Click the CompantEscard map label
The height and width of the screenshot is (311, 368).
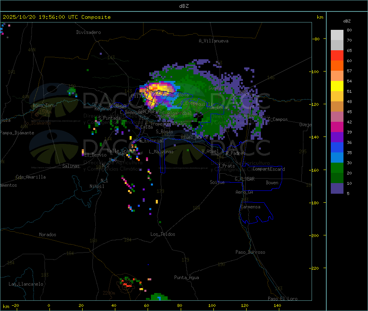click(269, 169)
